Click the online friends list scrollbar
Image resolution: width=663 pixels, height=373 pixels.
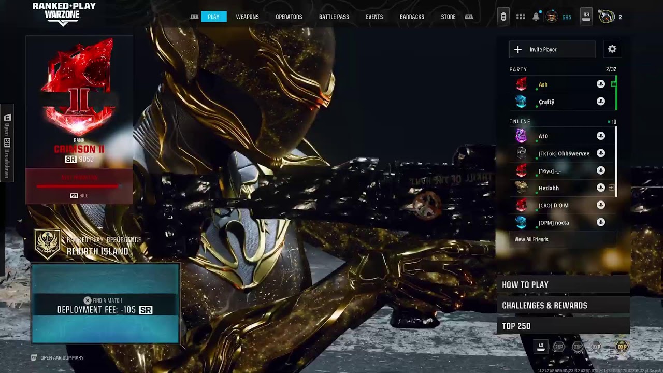(x=616, y=162)
